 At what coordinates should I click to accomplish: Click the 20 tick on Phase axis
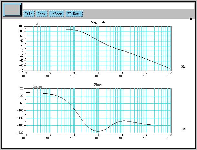pos(21,88)
